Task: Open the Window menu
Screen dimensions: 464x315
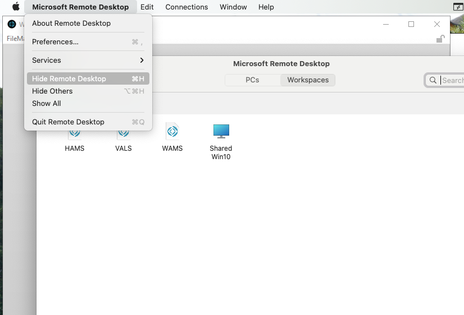Action: pyautogui.click(x=233, y=7)
